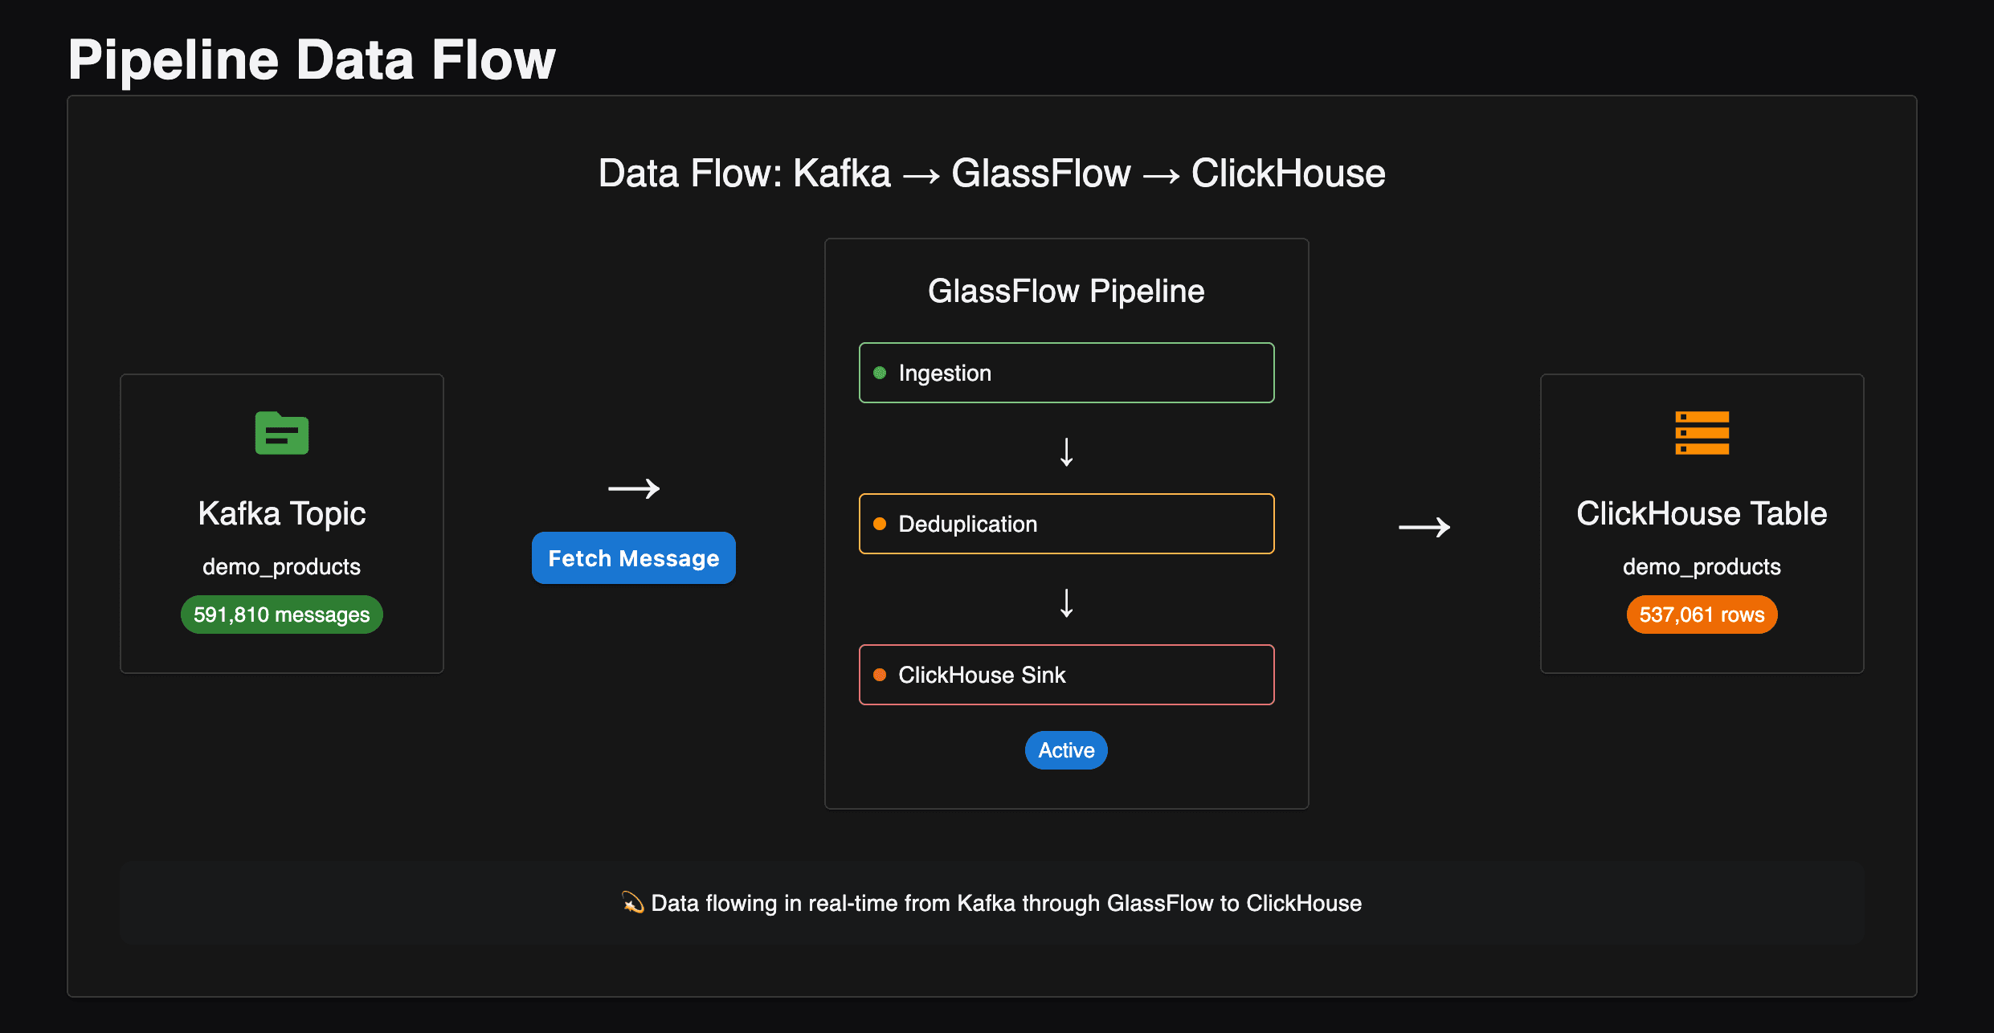The width and height of the screenshot is (1994, 1033).
Task: Click the green Kafka Topic folder icon
Action: point(281,433)
